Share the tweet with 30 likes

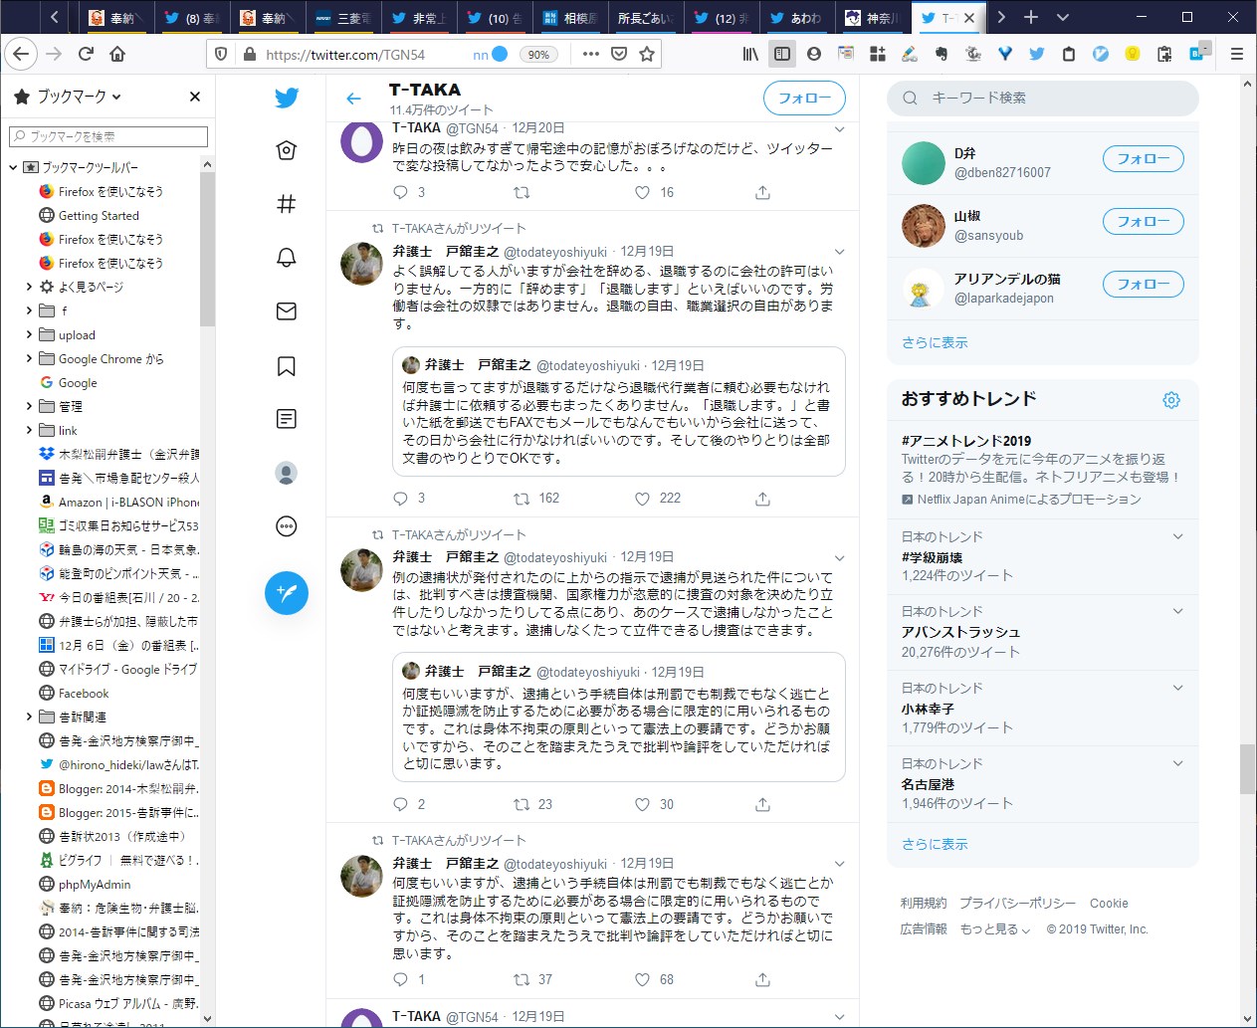[x=762, y=804]
